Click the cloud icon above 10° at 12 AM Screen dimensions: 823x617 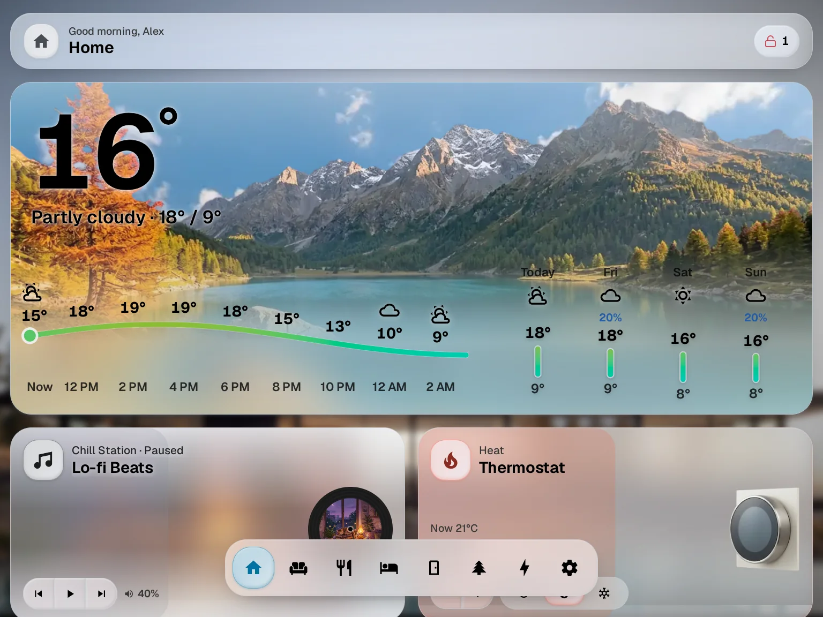[390, 311]
